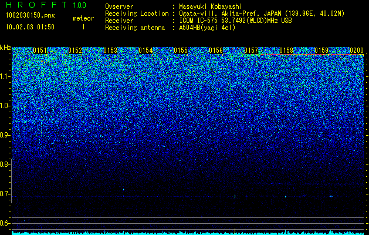Click the yellow spike in the bottom power strip

[235, 230]
